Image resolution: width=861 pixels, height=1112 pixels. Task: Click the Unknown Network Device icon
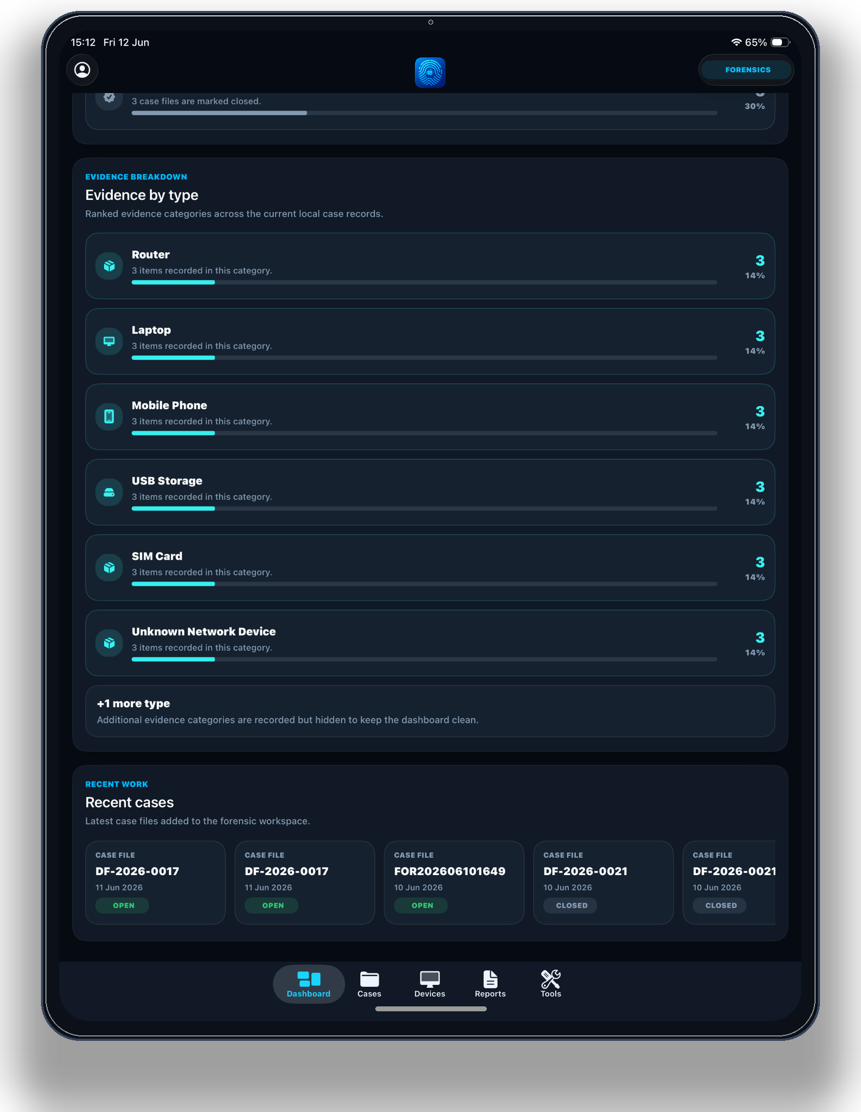tap(109, 643)
